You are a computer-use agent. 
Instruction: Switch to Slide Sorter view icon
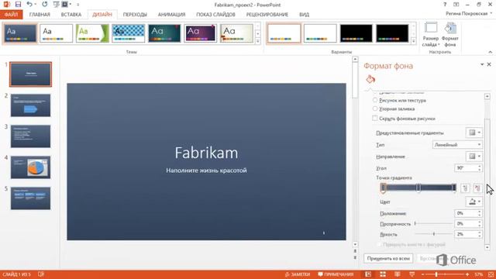pos(383,274)
